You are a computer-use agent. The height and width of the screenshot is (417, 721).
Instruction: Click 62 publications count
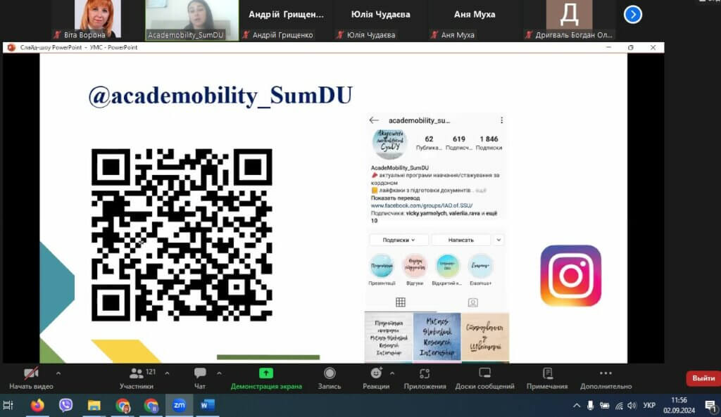tap(429, 143)
